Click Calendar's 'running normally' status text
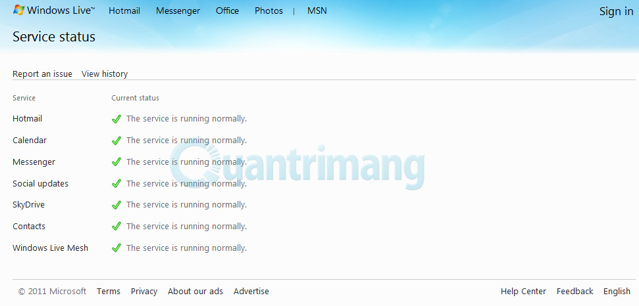Viewport: 639px width, 306px height. [187, 141]
